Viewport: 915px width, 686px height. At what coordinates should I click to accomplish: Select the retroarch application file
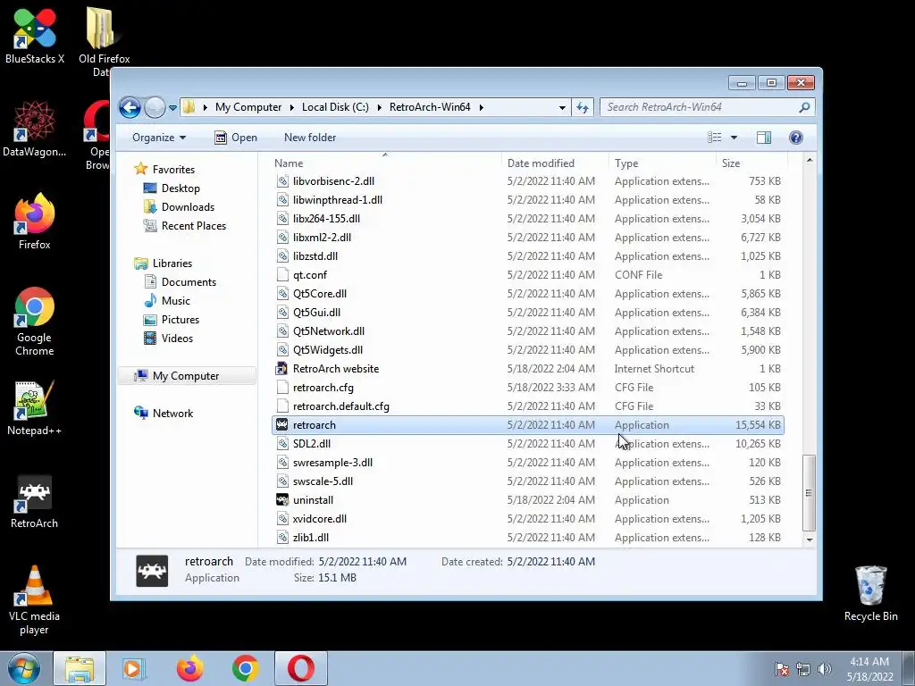coord(527,424)
